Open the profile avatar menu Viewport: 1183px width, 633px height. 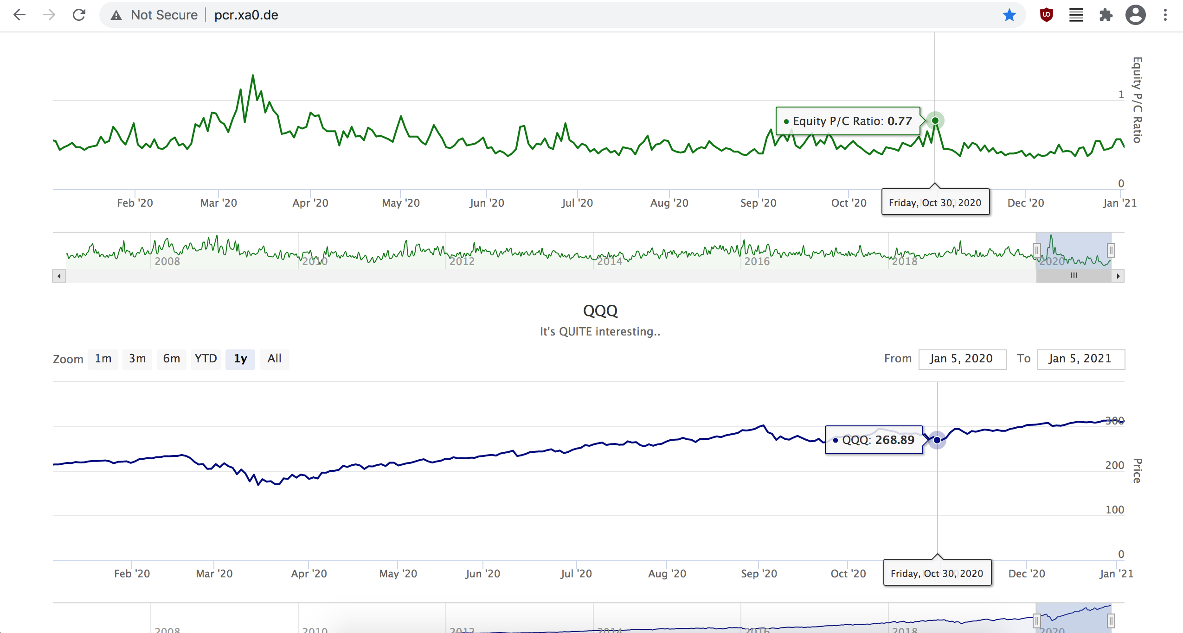(1136, 15)
